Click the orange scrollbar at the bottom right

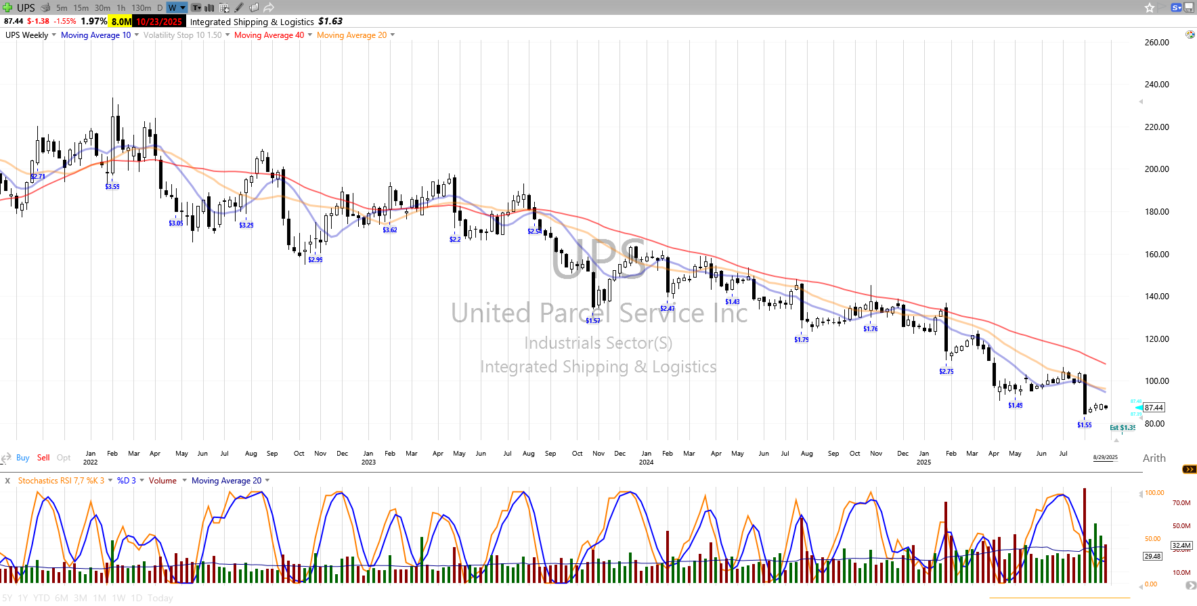click(x=1060, y=598)
